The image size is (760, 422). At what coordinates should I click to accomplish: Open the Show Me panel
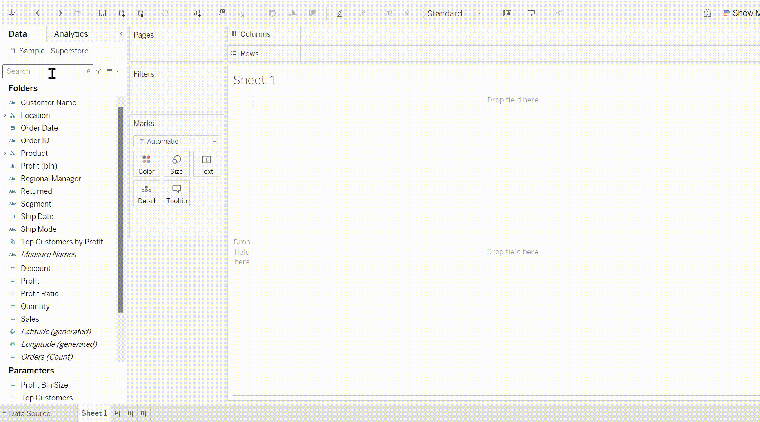(x=741, y=13)
